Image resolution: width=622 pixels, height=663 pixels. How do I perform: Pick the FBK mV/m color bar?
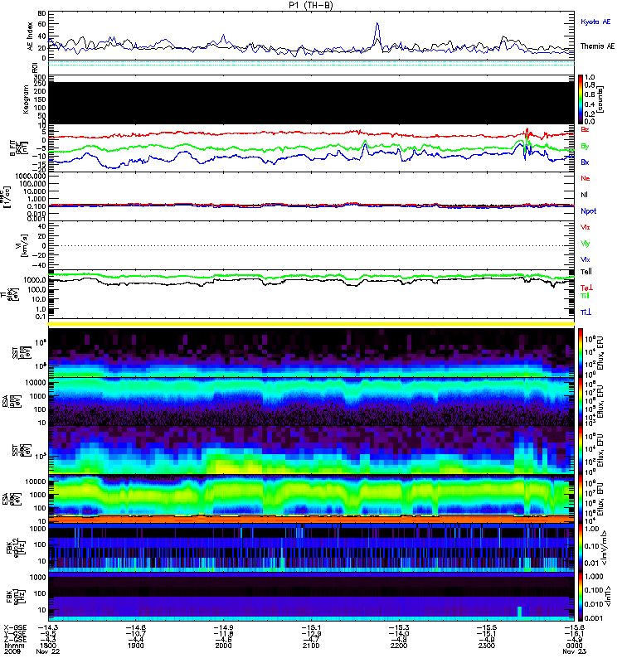coord(581,548)
